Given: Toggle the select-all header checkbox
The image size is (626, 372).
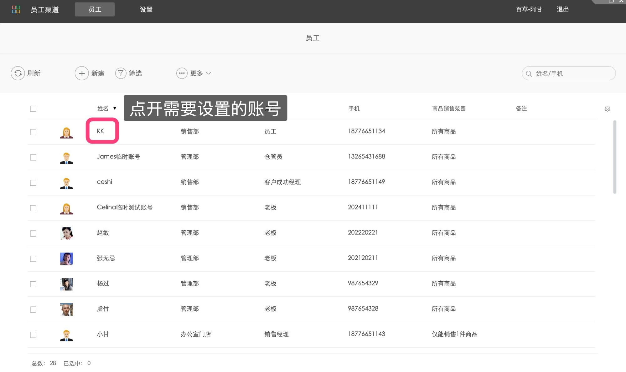Looking at the screenshot, I should tap(33, 108).
